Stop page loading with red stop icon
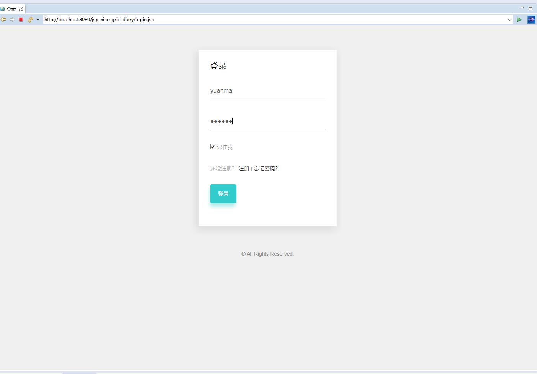Viewport: 537px width, 374px height. coord(21,20)
